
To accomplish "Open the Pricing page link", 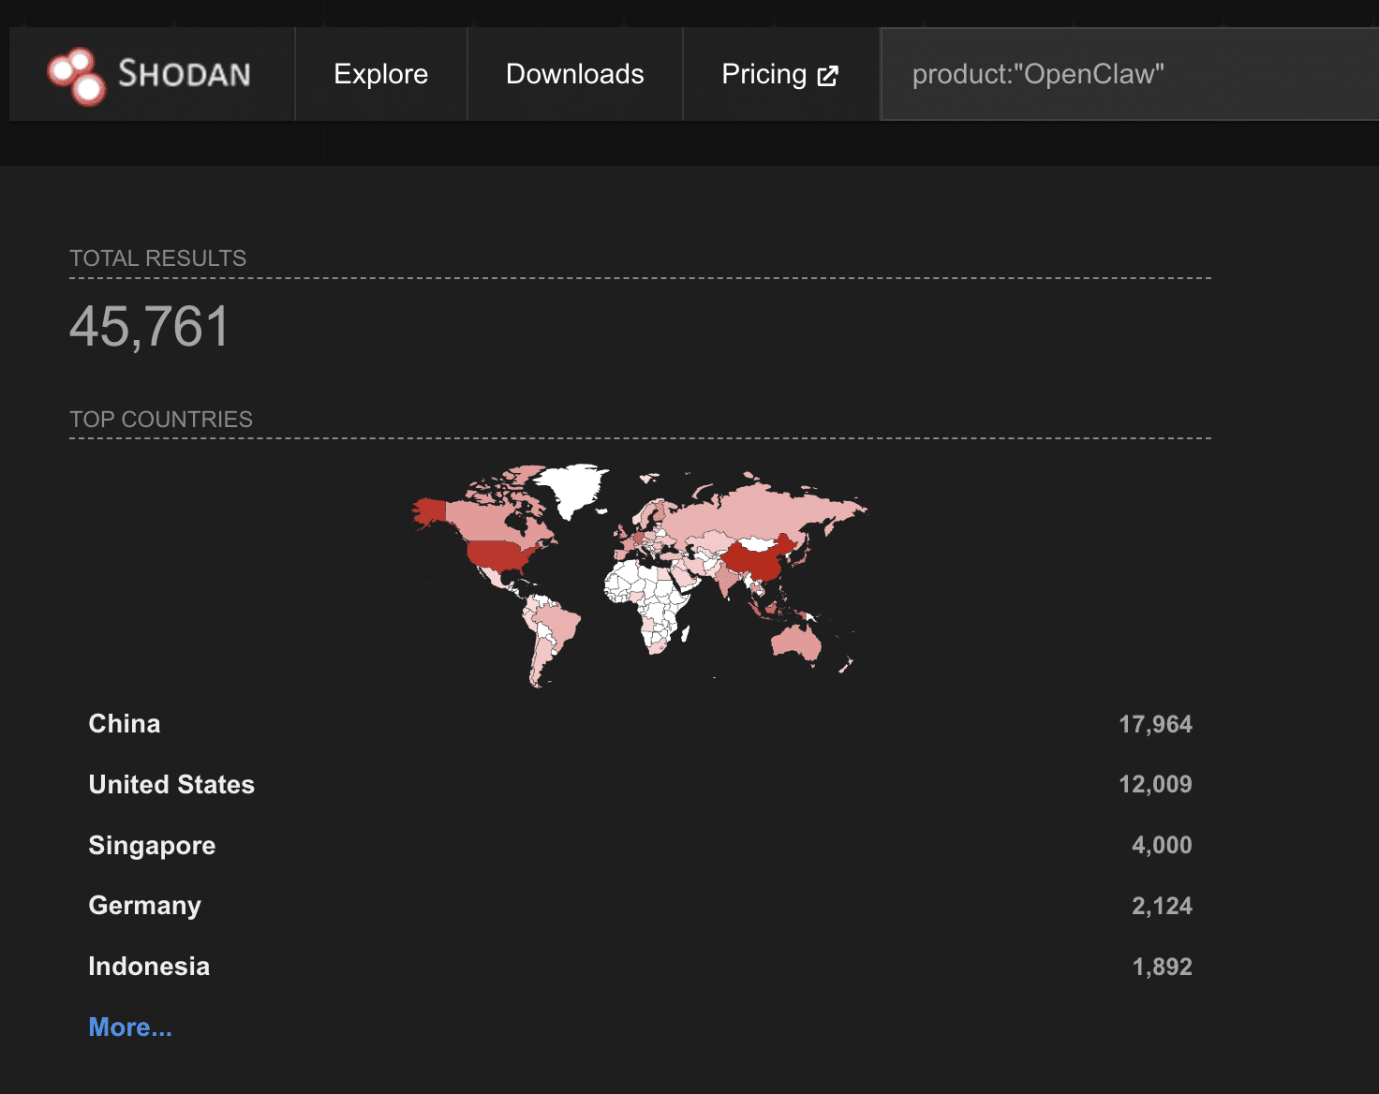I will (x=764, y=74).
